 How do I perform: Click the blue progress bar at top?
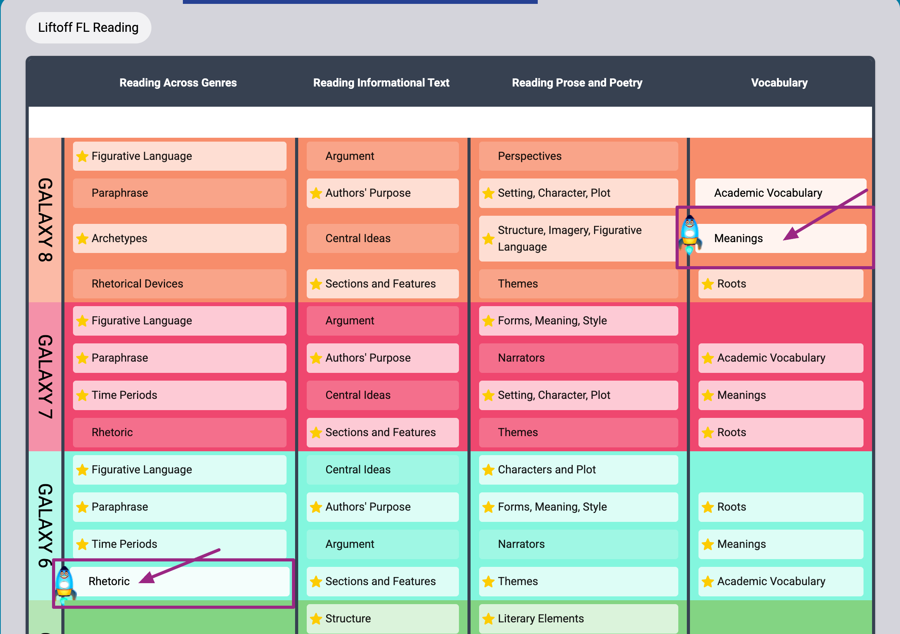[360, 2]
